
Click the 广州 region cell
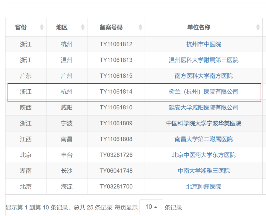tap(67, 76)
